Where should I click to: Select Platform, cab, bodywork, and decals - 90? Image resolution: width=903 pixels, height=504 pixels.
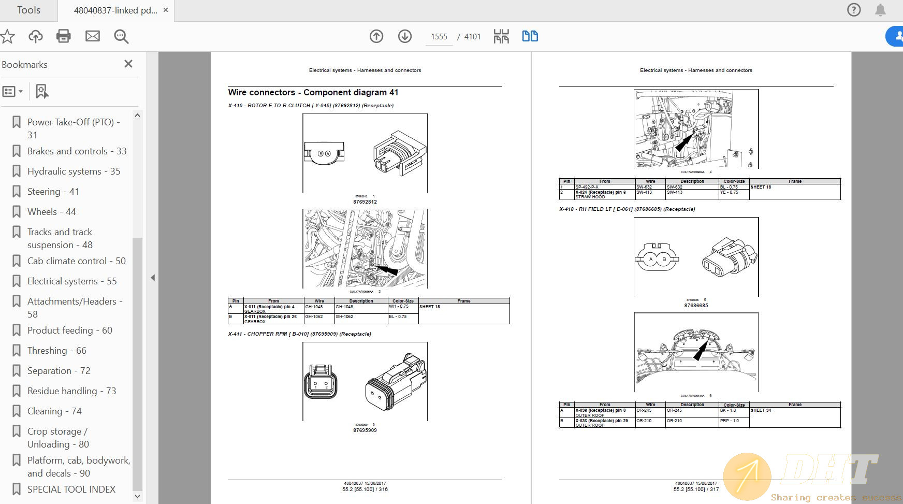[x=79, y=467]
